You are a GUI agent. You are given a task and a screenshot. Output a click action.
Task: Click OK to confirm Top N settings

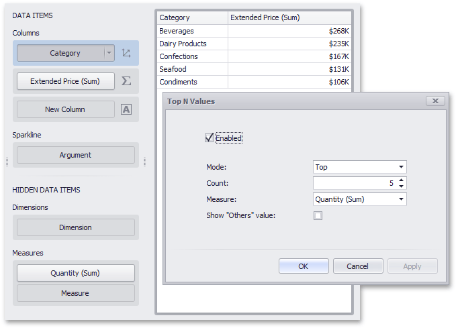tap(304, 266)
